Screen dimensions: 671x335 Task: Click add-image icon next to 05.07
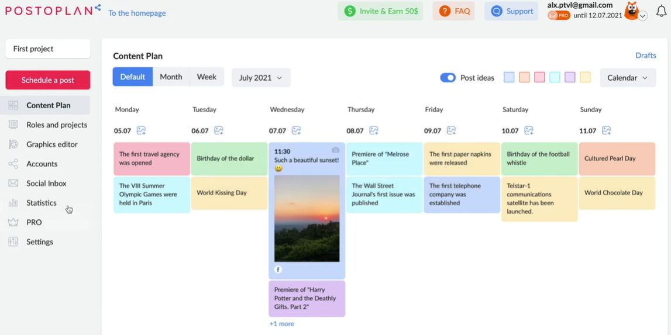tap(141, 130)
